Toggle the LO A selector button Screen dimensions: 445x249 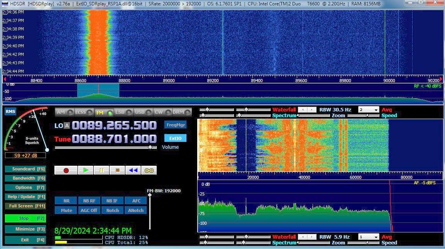[x=67, y=126]
